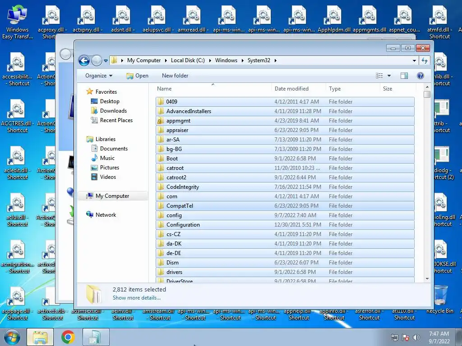
Task: Click the network tray icon
Action: pos(394,338)
